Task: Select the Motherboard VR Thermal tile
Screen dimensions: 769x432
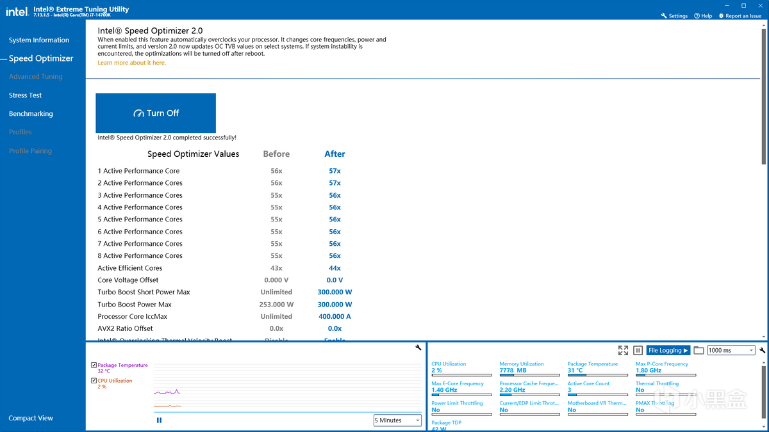Action: pos(598,408)
